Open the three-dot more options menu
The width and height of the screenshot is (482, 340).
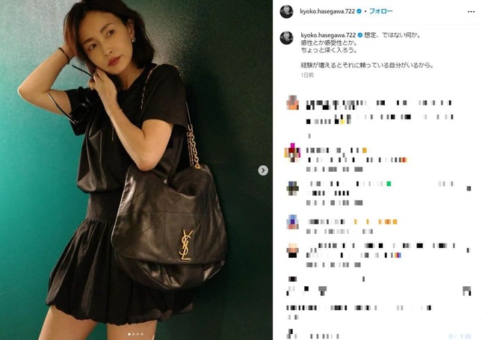(x=471, y=12)
